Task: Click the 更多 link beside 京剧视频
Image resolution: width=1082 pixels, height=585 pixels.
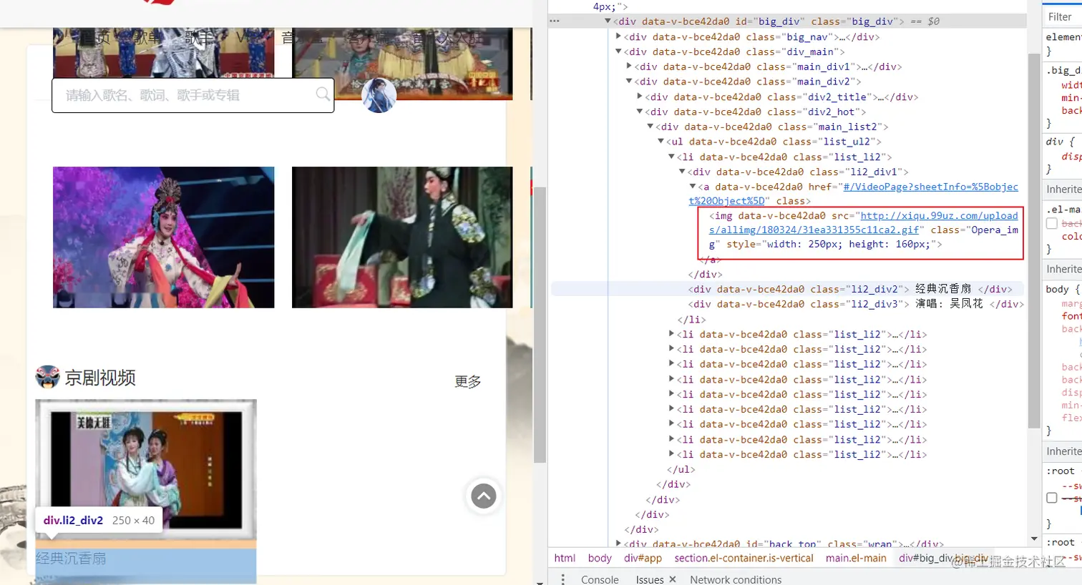Action: coord(468,381)
